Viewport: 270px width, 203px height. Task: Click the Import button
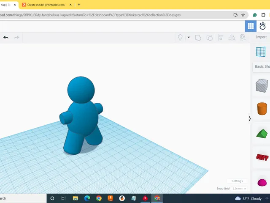point(261,37)
